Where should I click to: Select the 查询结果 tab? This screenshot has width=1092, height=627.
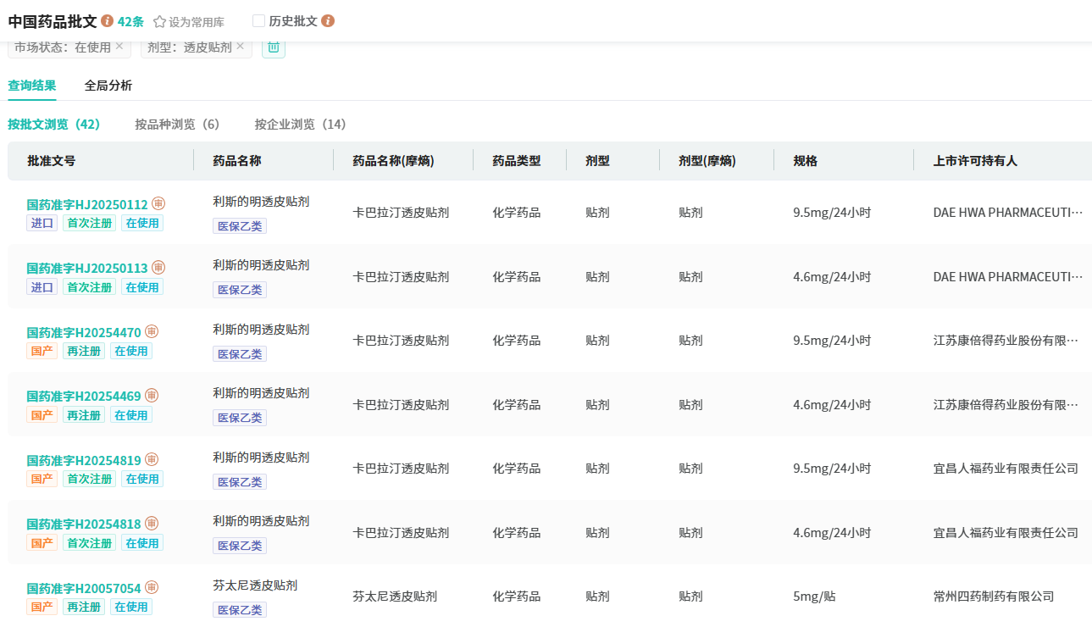32,86
